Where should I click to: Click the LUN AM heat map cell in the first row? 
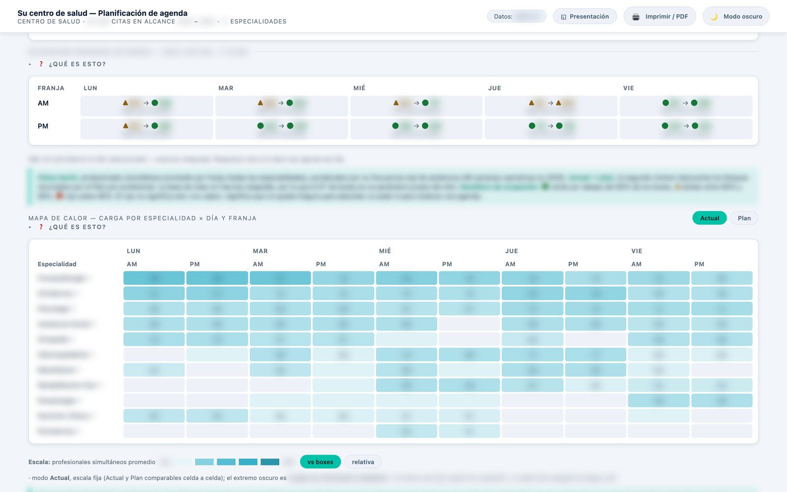point(154,278)
